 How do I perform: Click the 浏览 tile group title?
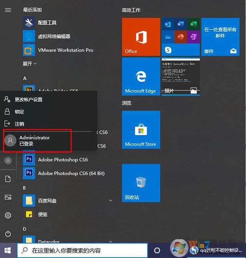126,103
